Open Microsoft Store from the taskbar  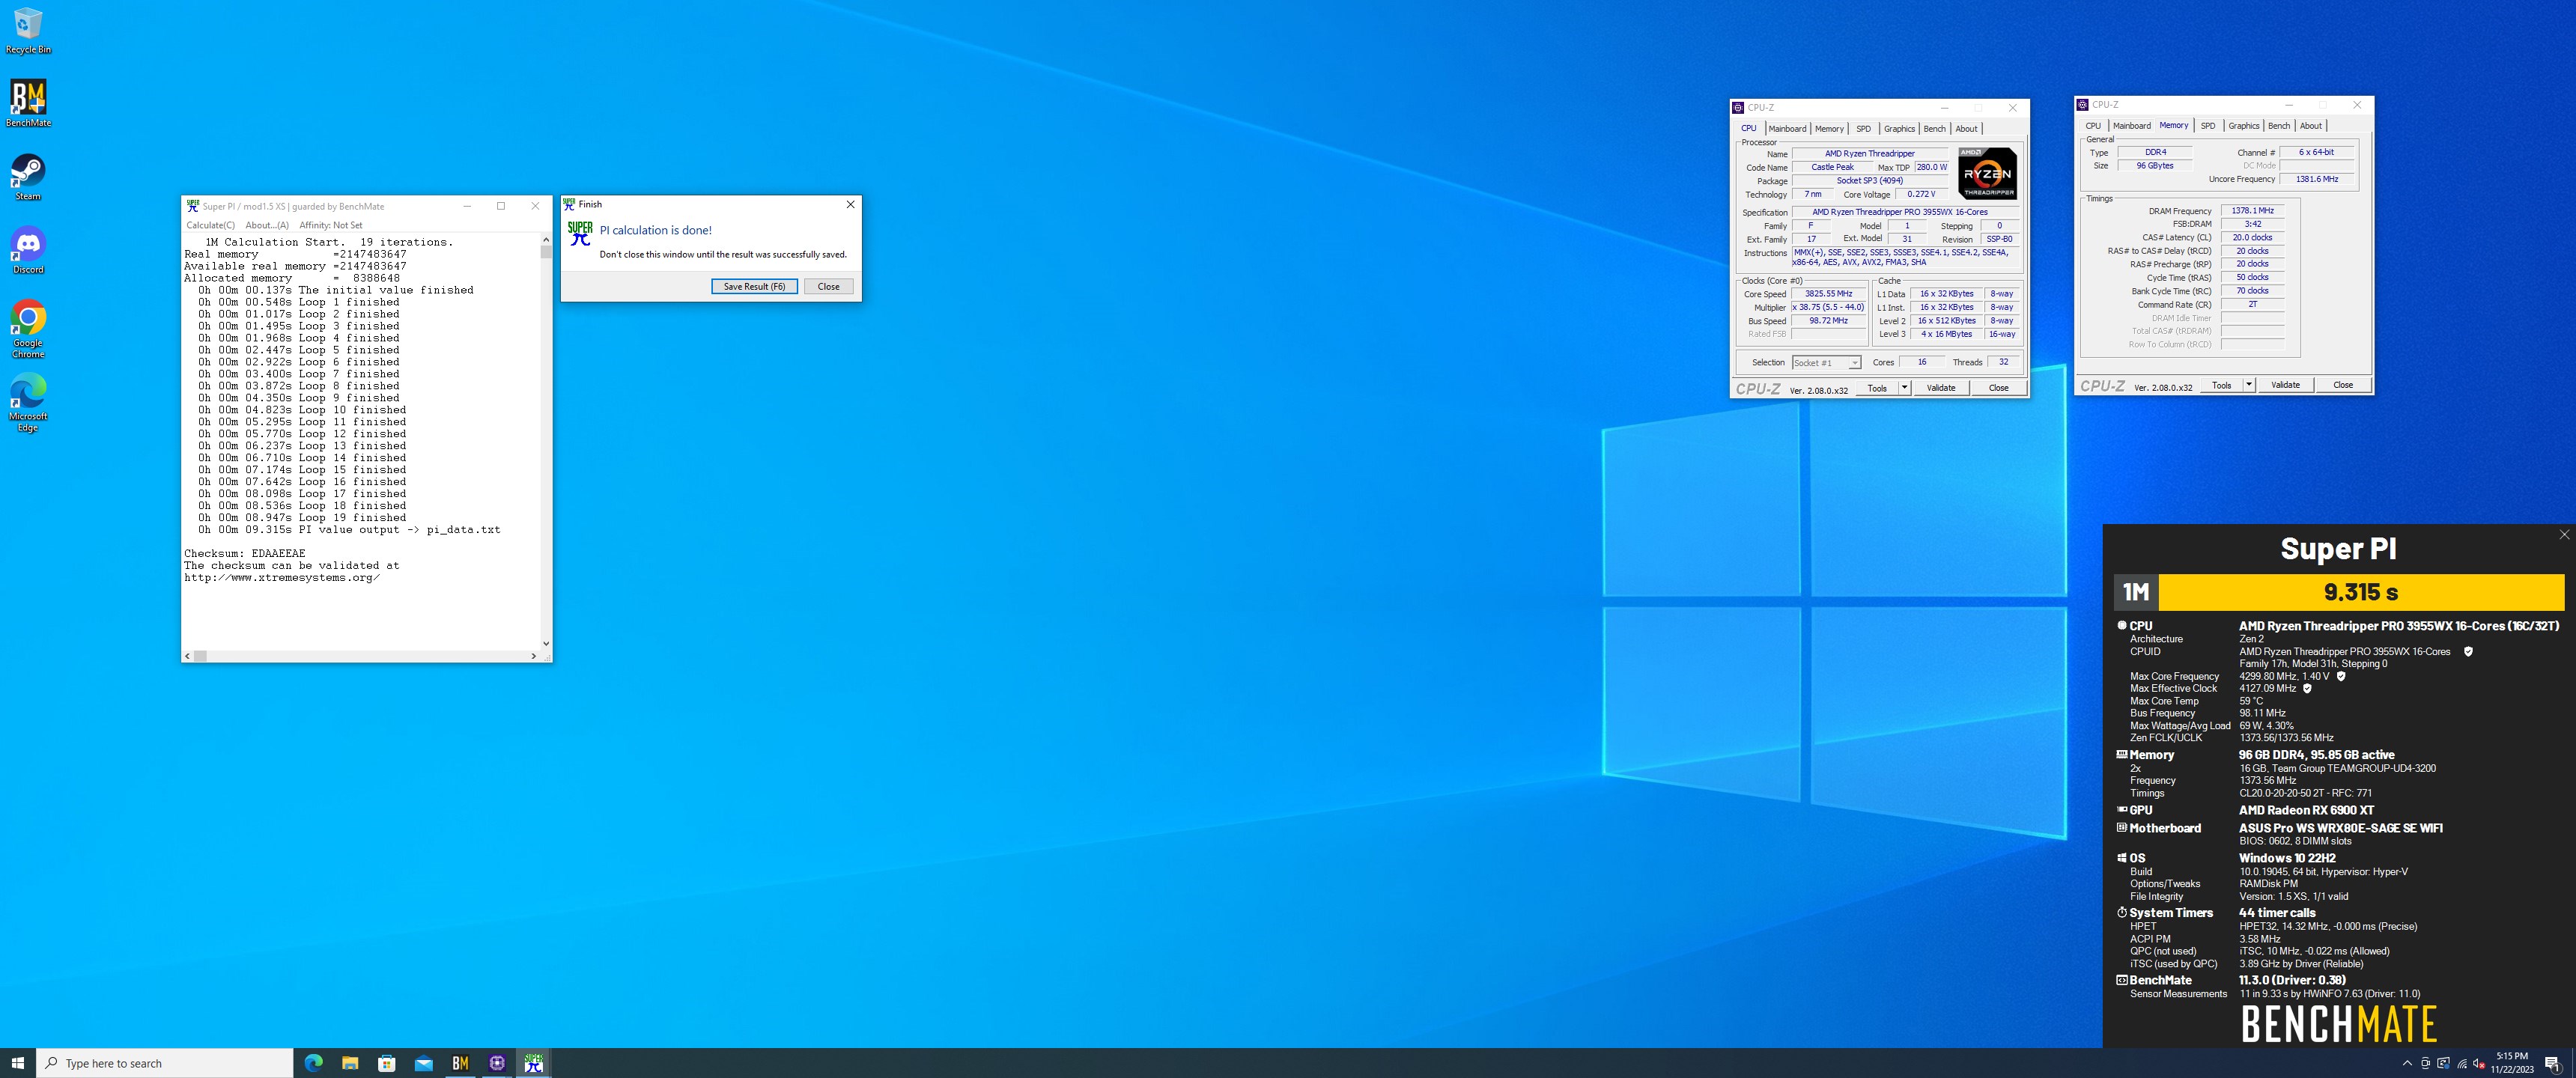point(387,1063)
